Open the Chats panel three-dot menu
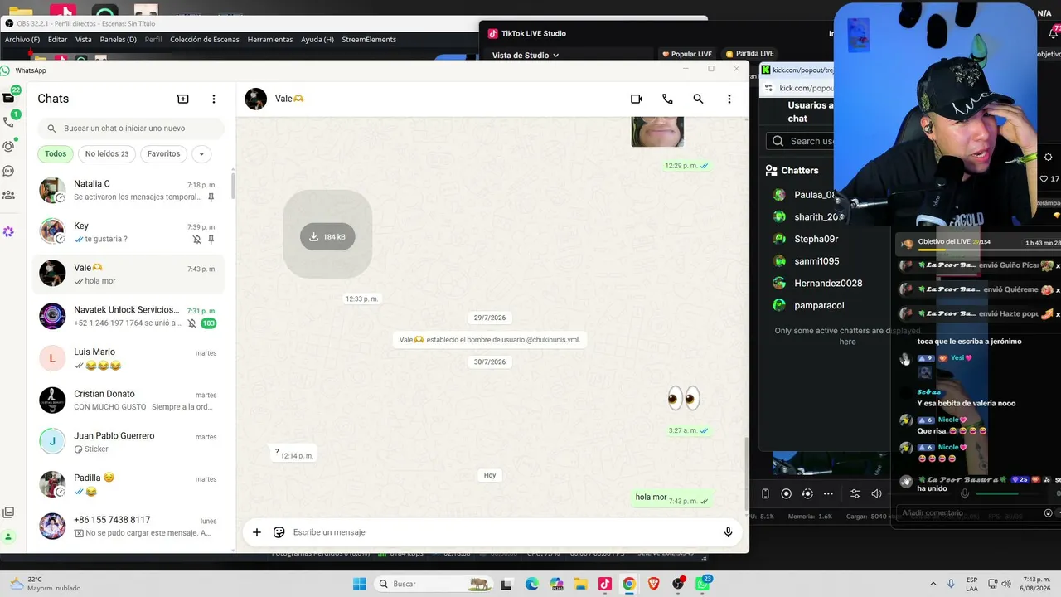1061x597 pixels. click(213, 99)
